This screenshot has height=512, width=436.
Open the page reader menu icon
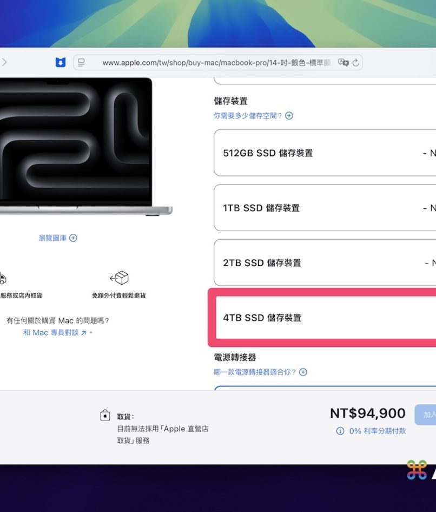[82, 63]
